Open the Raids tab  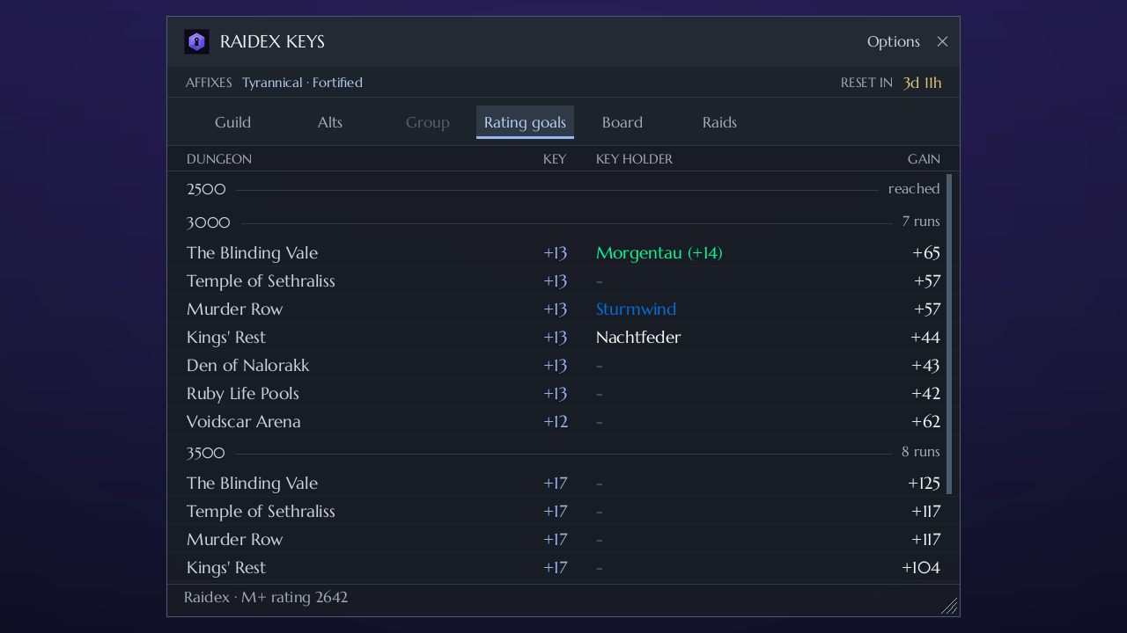click(719, 122)
